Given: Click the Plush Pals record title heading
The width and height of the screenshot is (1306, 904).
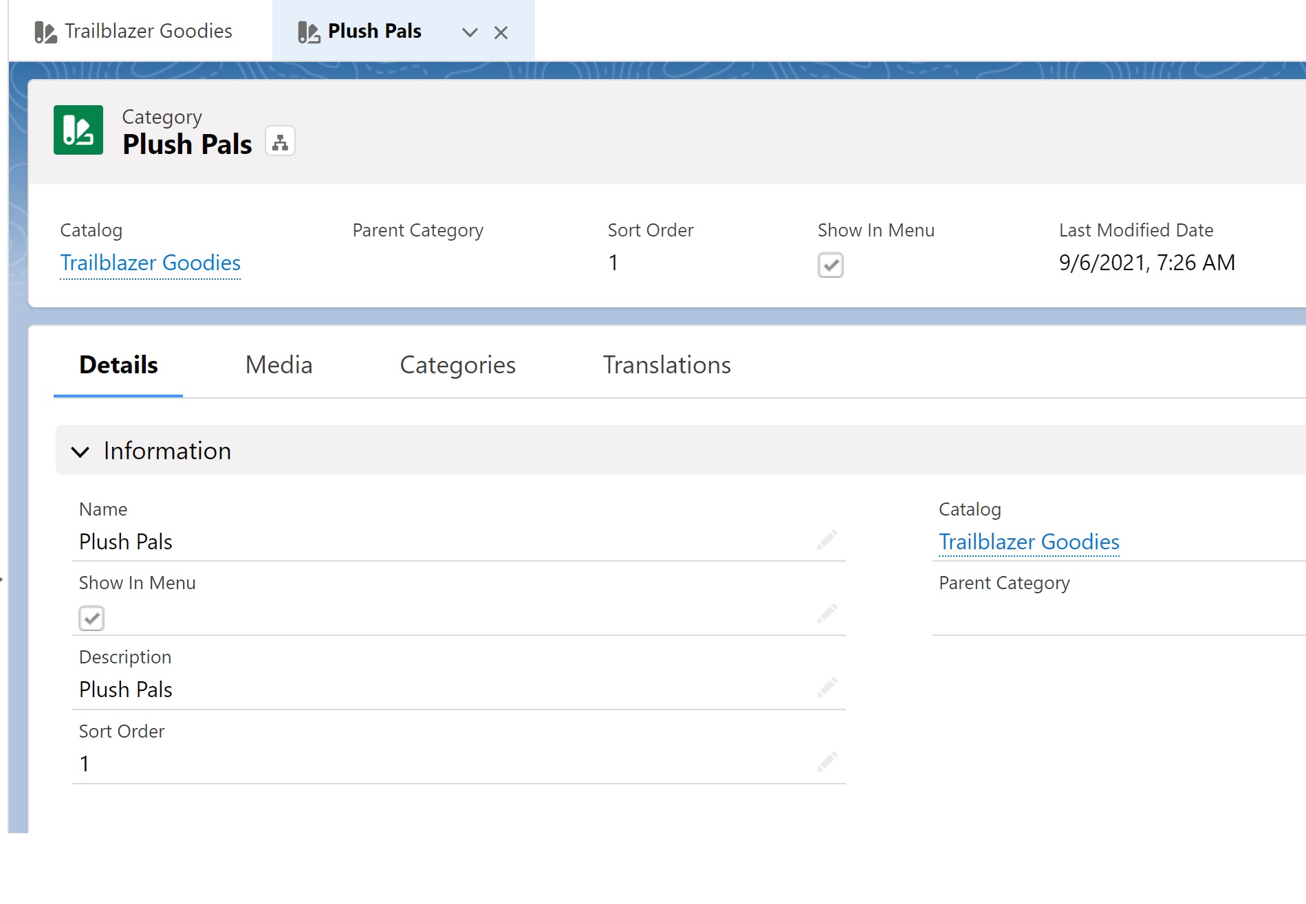Looking at the screenshot, I should (x=187, y=145).
